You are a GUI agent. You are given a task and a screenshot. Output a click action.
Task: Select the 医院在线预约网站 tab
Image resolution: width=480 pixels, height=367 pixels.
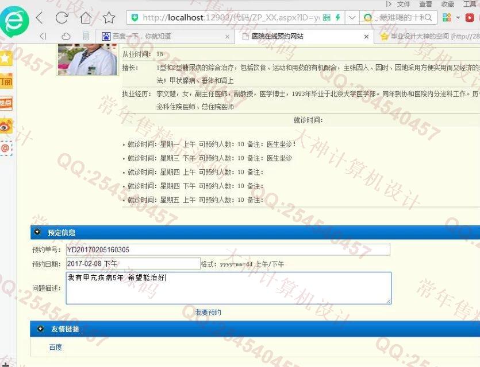pyautogui.click(x=304, y=37)
